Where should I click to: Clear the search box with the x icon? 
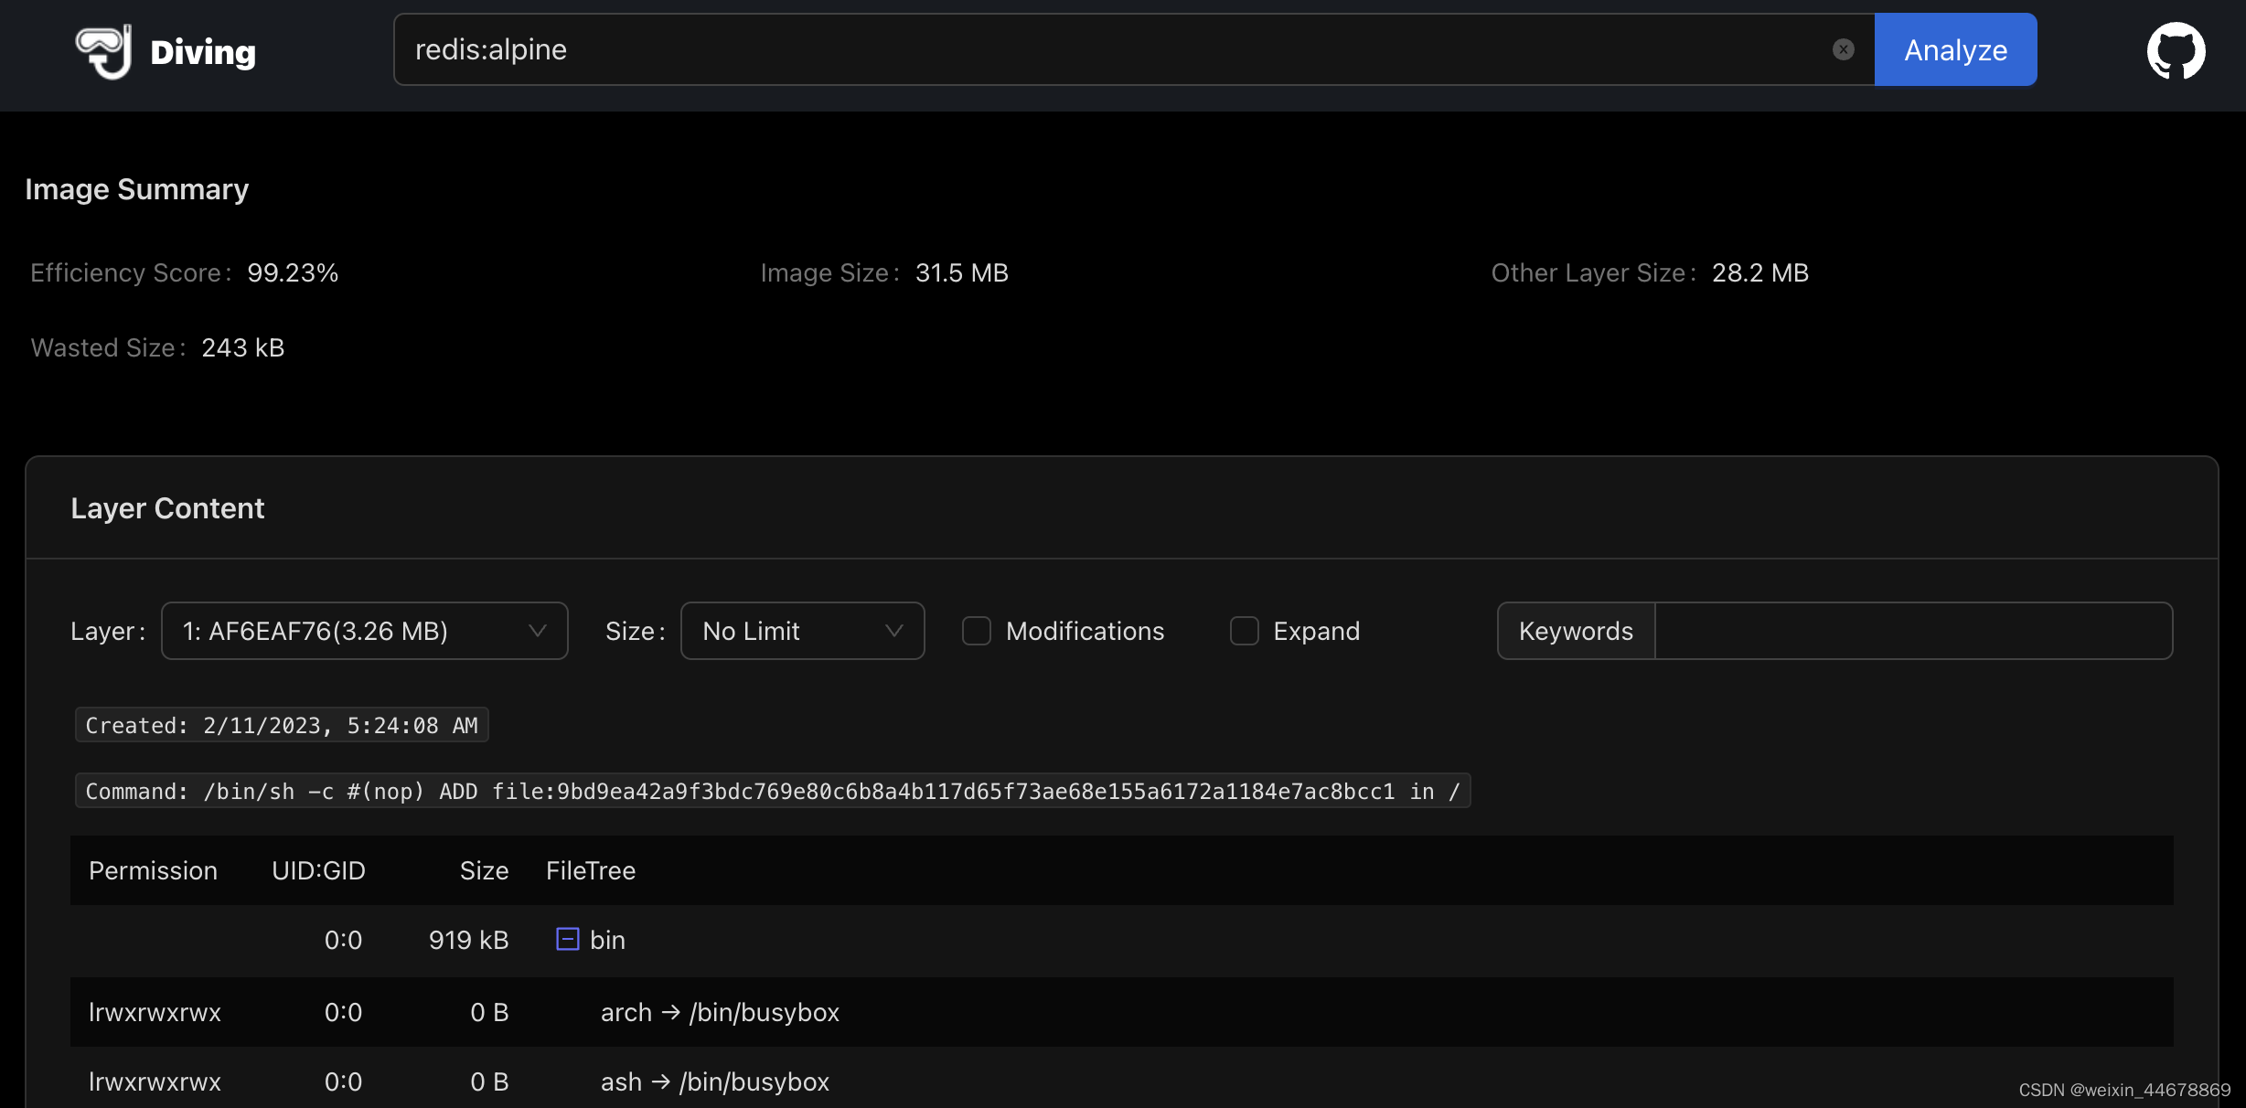tap(1844, 49)
